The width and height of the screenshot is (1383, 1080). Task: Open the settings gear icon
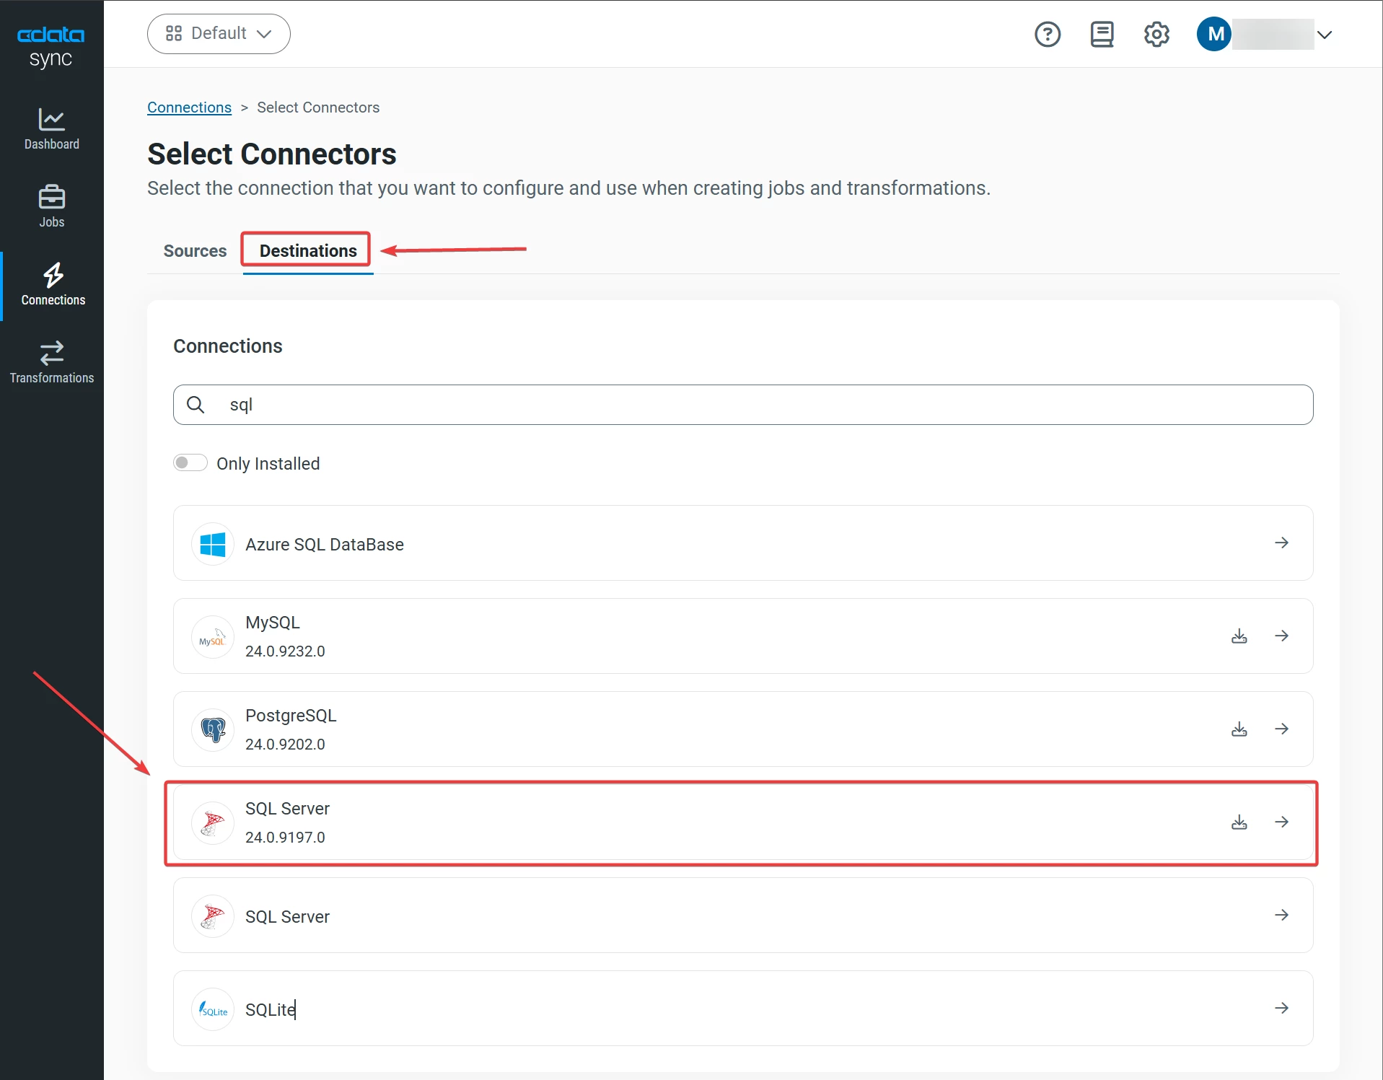click(1156, 34)
